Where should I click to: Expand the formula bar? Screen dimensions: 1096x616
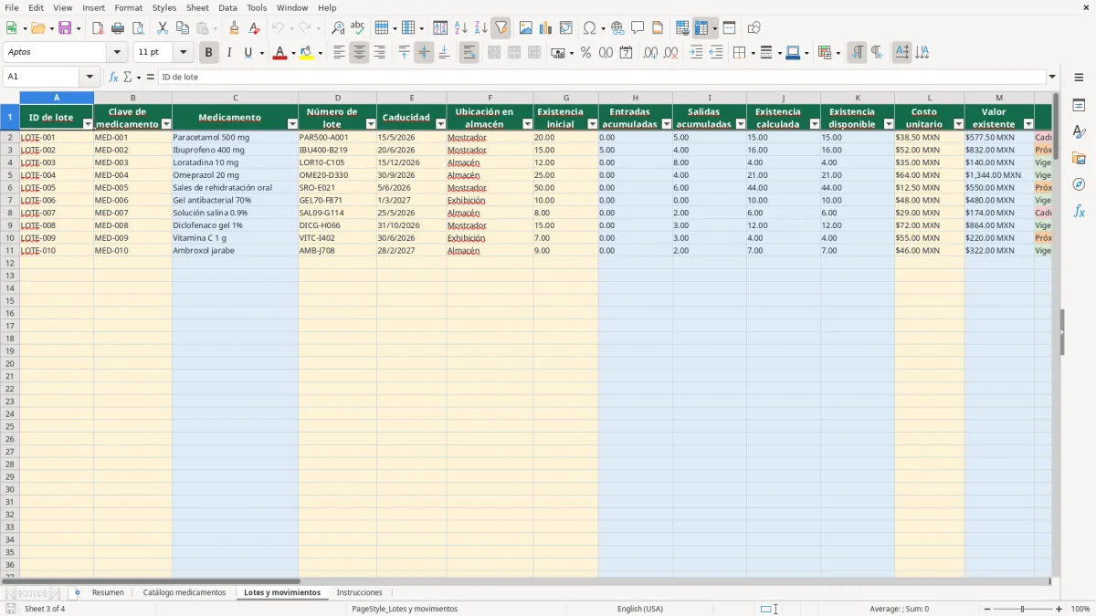point(1052,78)
